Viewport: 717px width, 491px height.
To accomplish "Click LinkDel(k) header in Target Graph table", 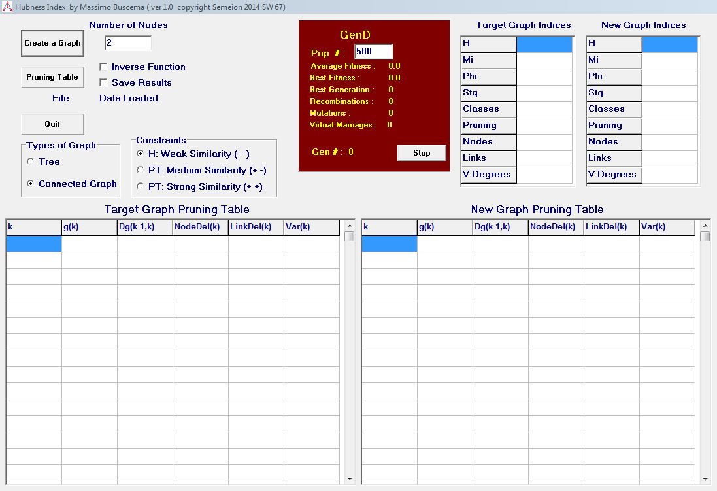I will 256,228.
